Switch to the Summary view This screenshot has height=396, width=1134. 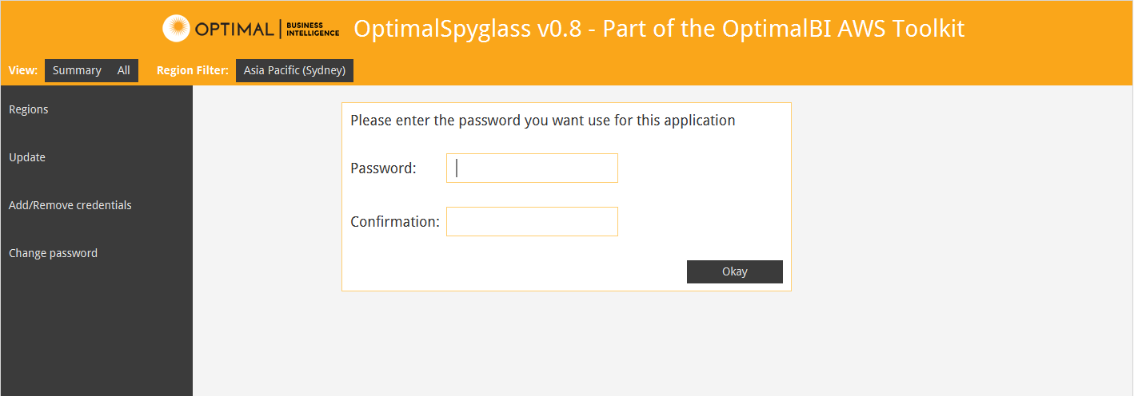click(77, 70)
